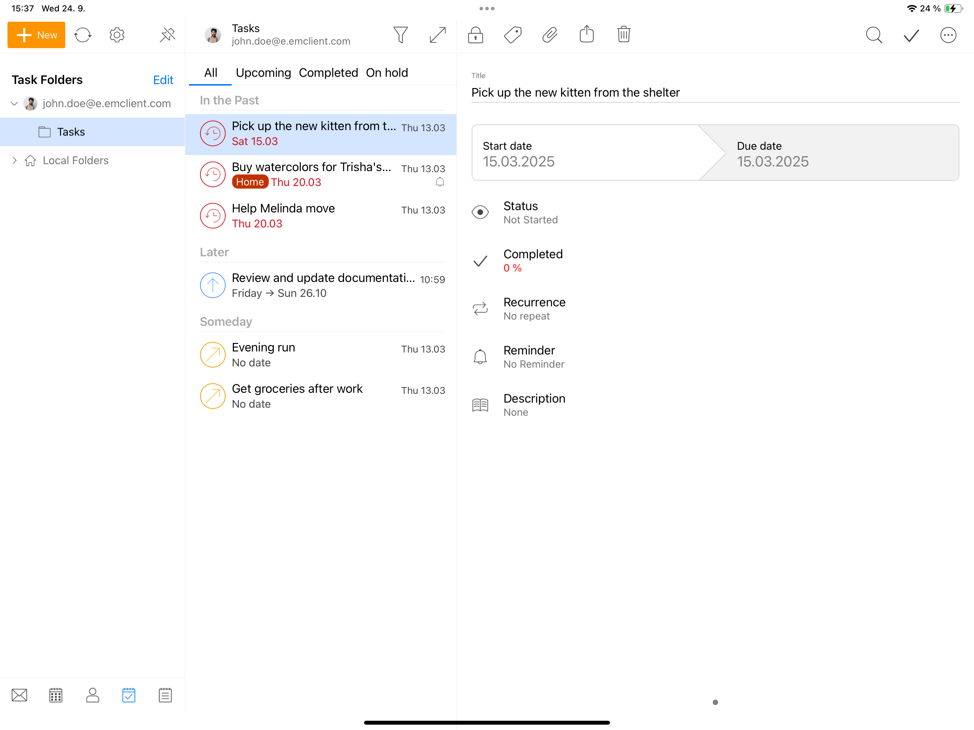Click the orange New button
Screen dimensions: 974x730
coord(37,35)
